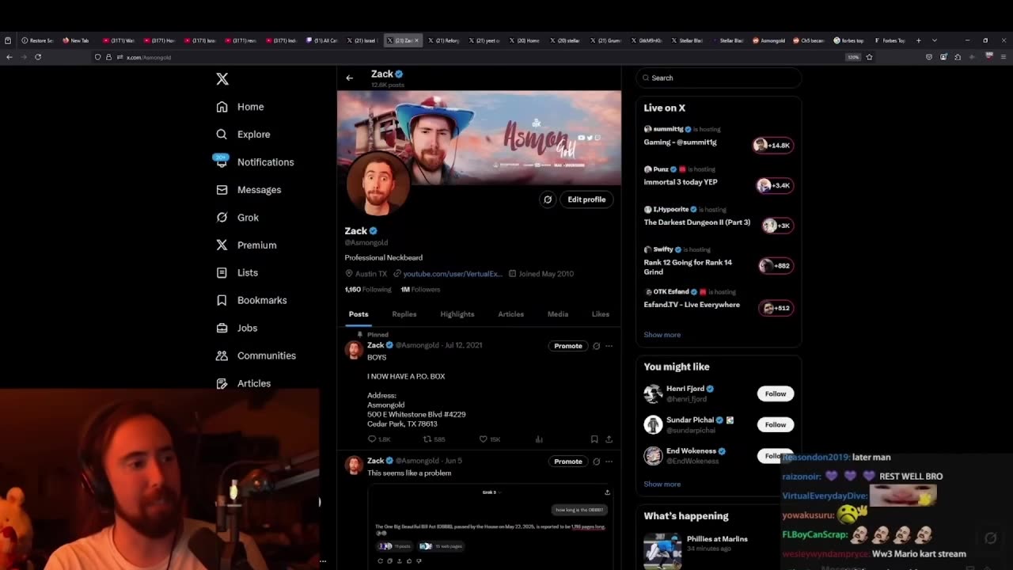Click the browser back arrow button
Image resolution: width=1013 pixels, height=570 pixels.
click(9, 57)
